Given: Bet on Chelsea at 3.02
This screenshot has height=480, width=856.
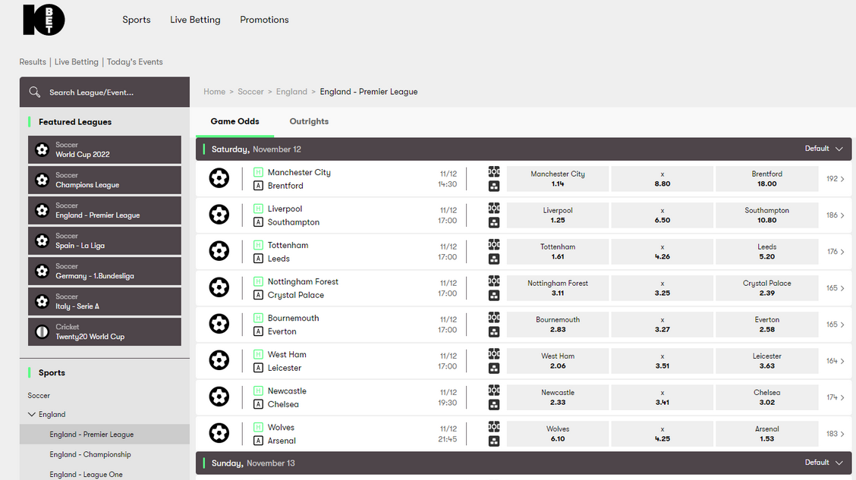Looking at the screenshot, I should pyautogui.click(x=766, y=397).
